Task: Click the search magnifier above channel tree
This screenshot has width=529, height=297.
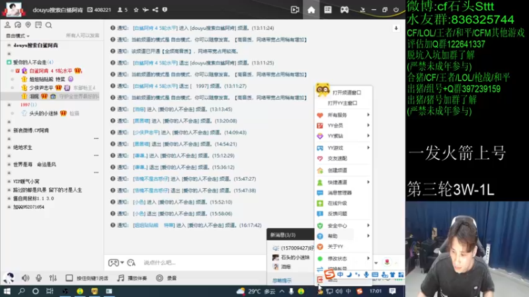Action: click(x=48, y=25)
